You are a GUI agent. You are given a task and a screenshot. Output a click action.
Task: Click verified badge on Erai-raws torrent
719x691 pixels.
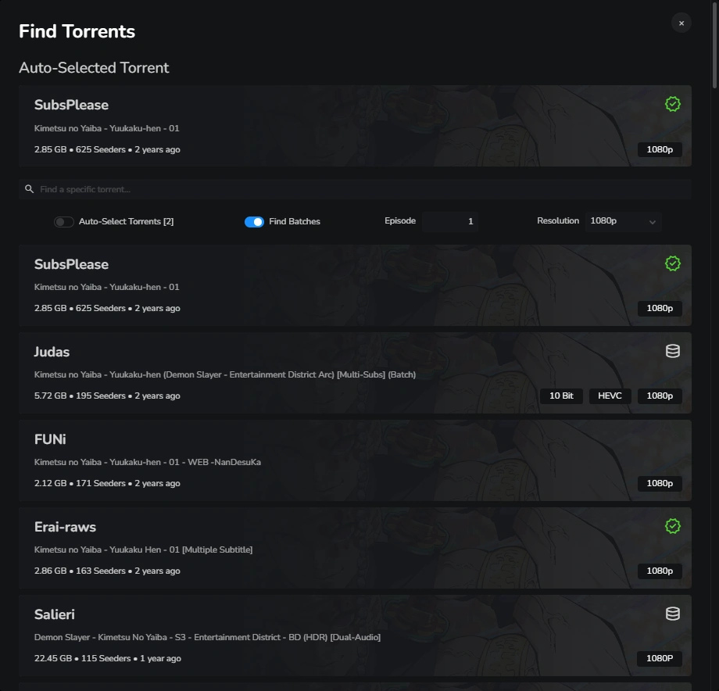tap(672, 526)
